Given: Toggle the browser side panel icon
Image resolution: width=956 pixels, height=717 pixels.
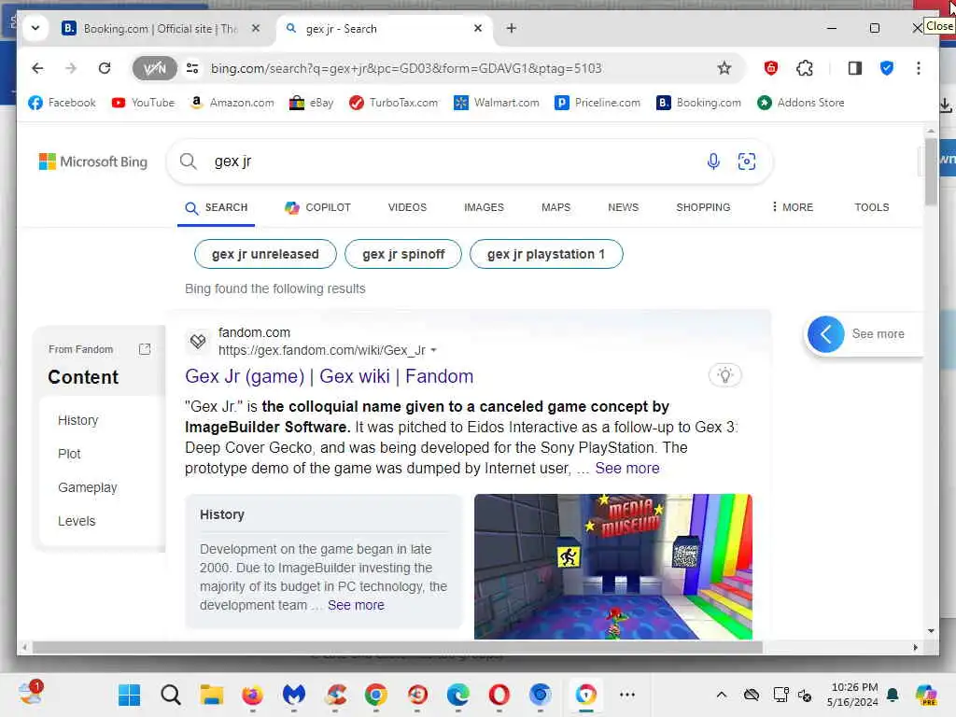Looking at the screenshot, I should 855,68.
